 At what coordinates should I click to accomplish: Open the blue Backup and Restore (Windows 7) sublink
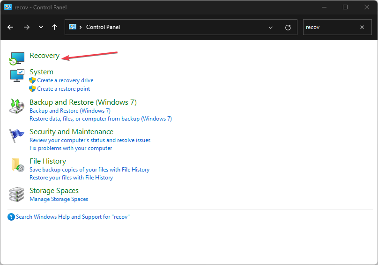click(70, 111)
